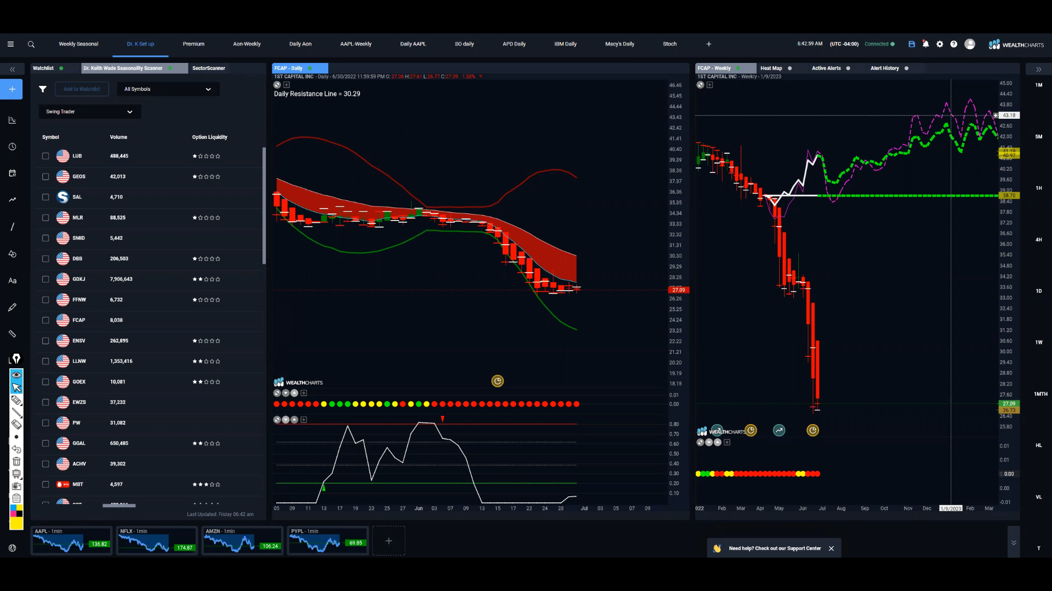
Task: Expand weekly chart indicator plus box
Action: (x=710, y=85)
